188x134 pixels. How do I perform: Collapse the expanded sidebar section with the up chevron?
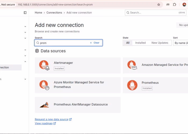(25, 62)
